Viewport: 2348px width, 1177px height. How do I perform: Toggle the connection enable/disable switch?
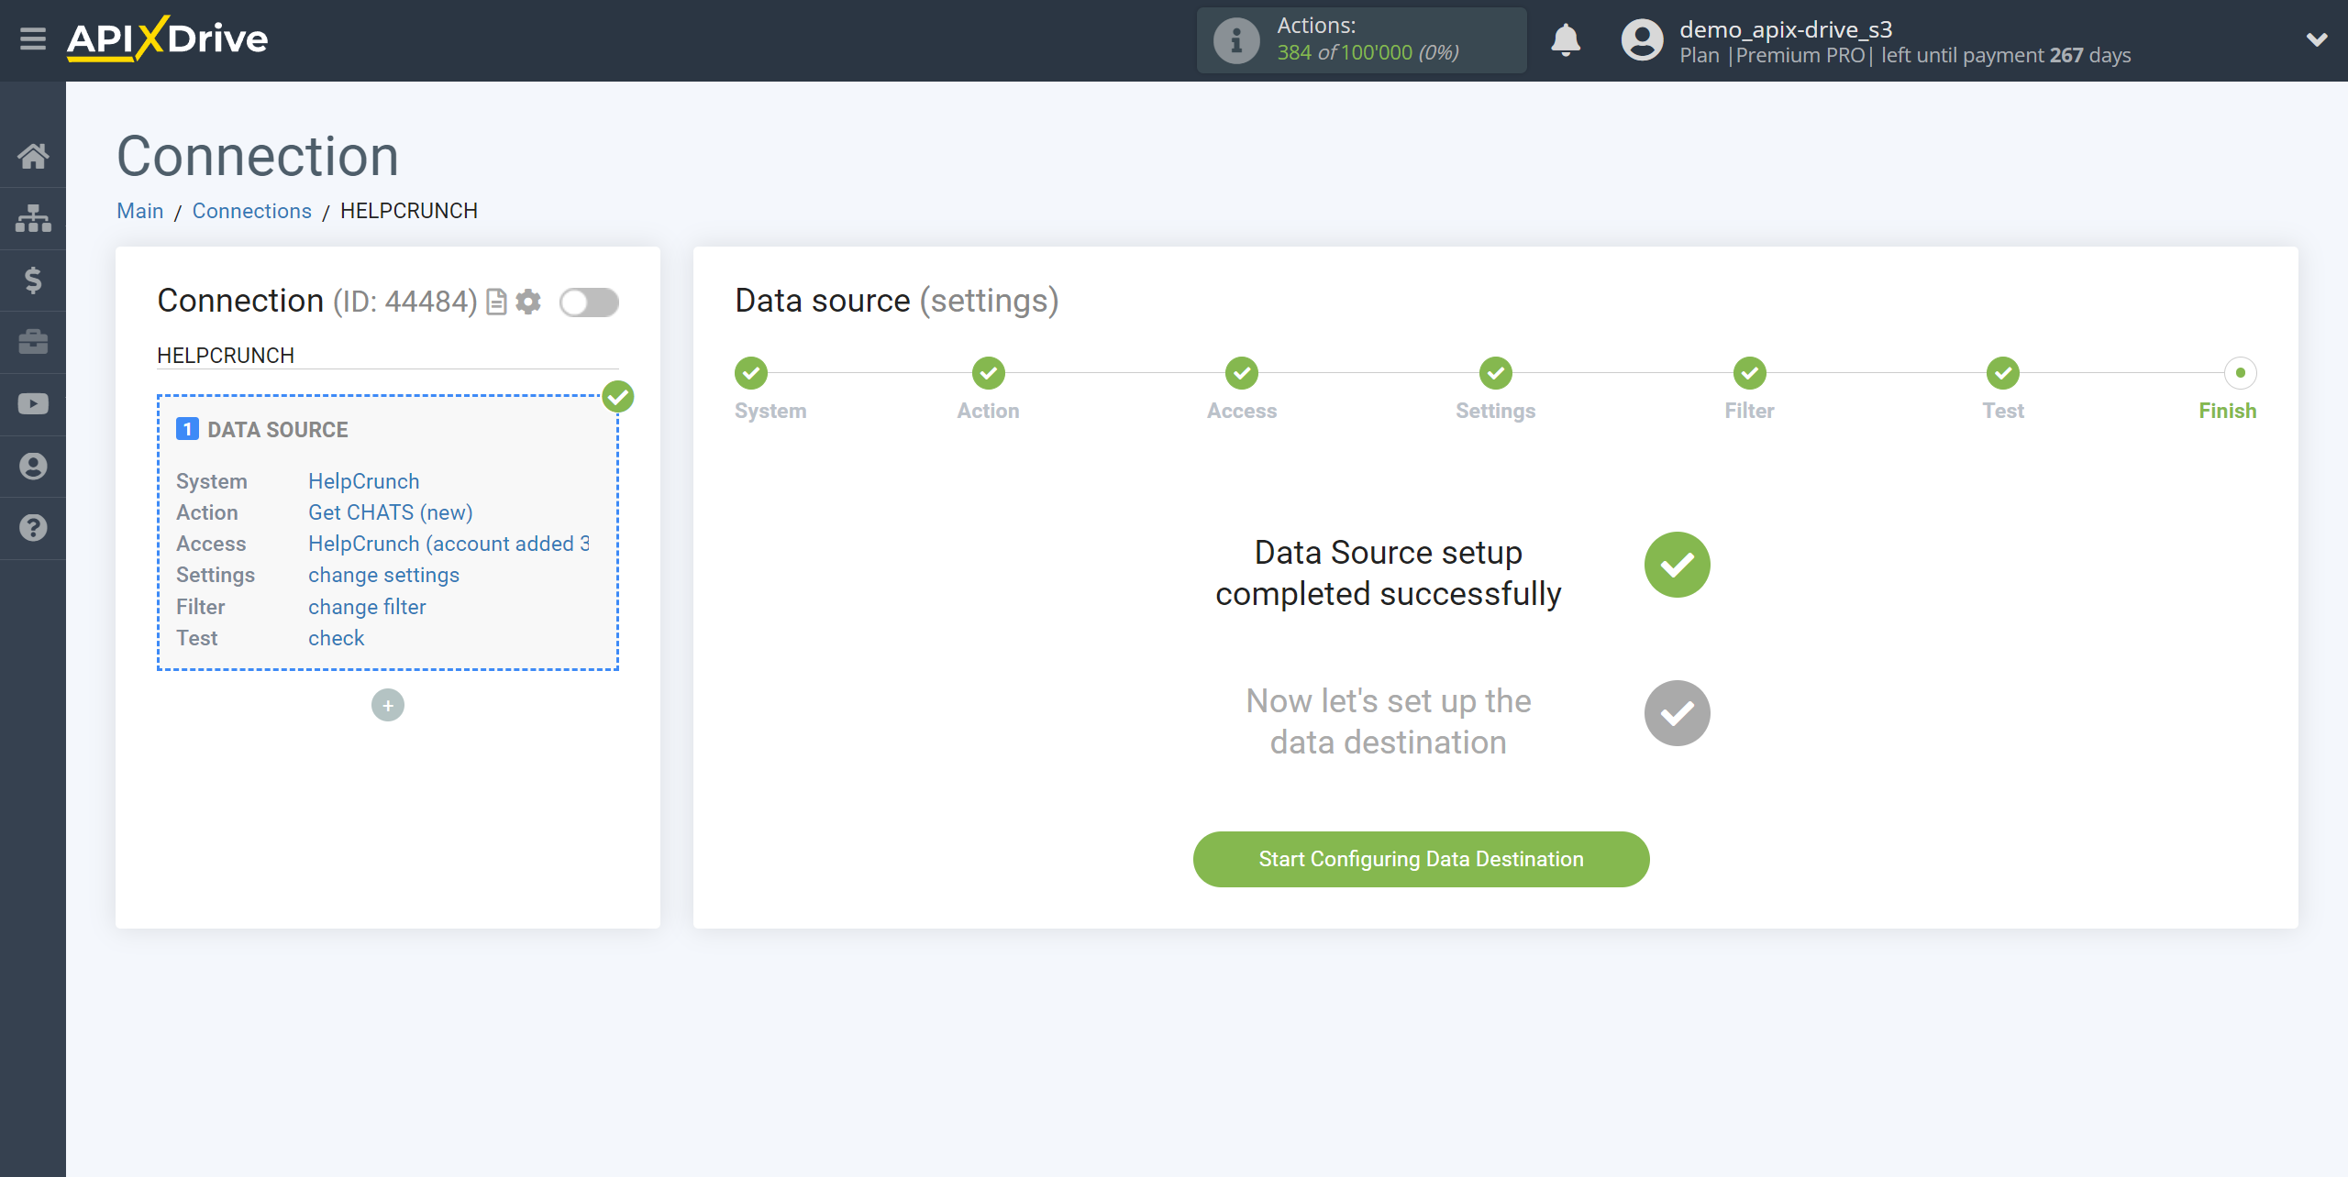click(x=589, y=302)
